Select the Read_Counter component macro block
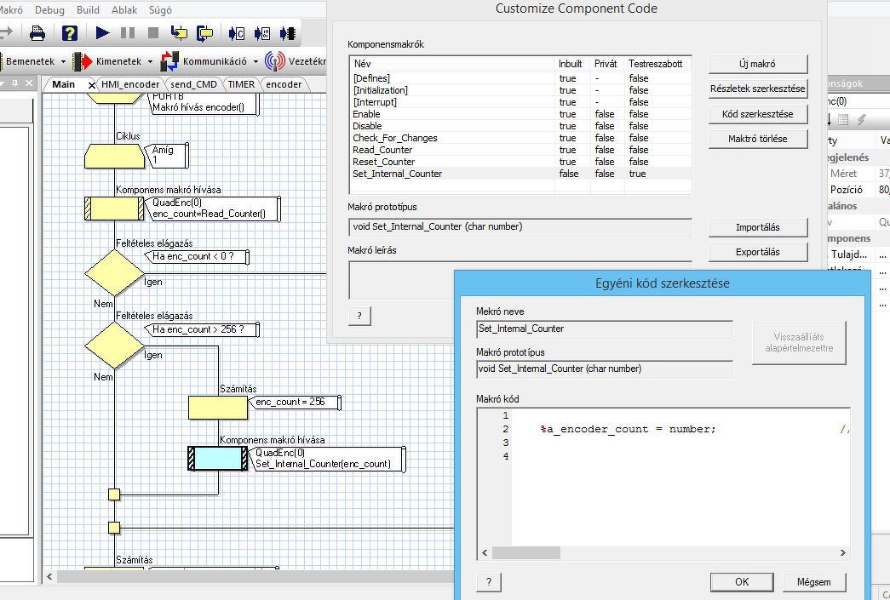890x600 pixels. 115,209
